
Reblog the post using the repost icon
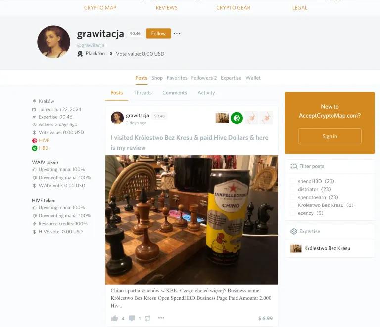coord(148,318)
